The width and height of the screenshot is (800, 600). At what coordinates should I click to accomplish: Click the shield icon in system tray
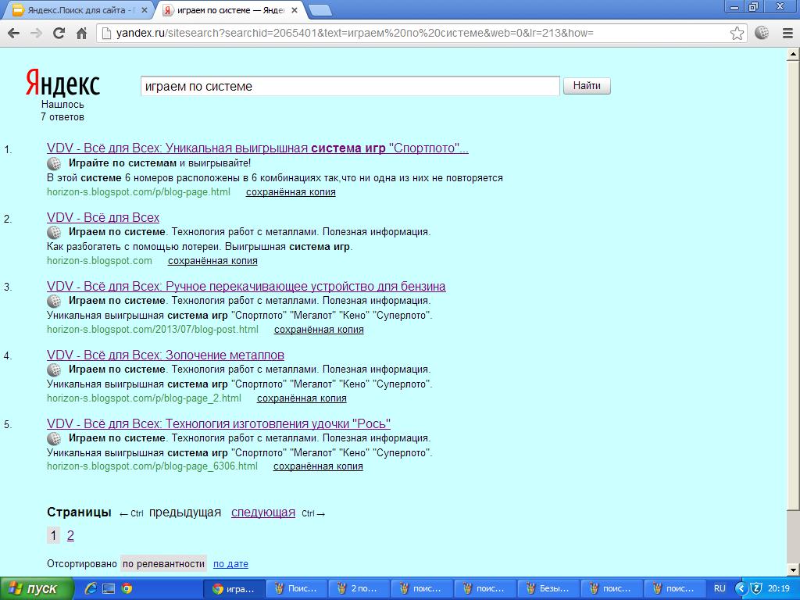[756, 589]
